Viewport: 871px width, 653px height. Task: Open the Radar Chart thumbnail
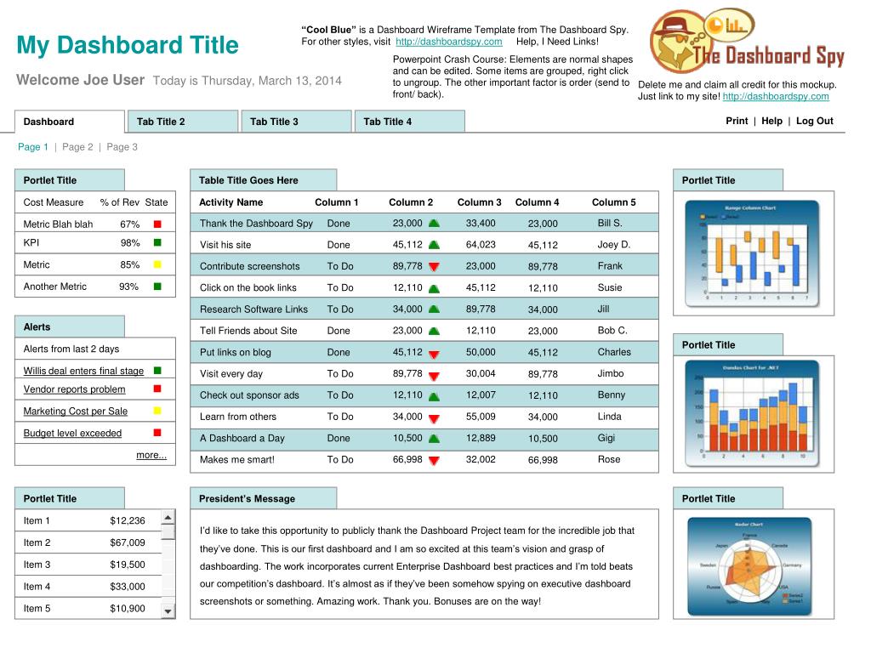[749, 566]
